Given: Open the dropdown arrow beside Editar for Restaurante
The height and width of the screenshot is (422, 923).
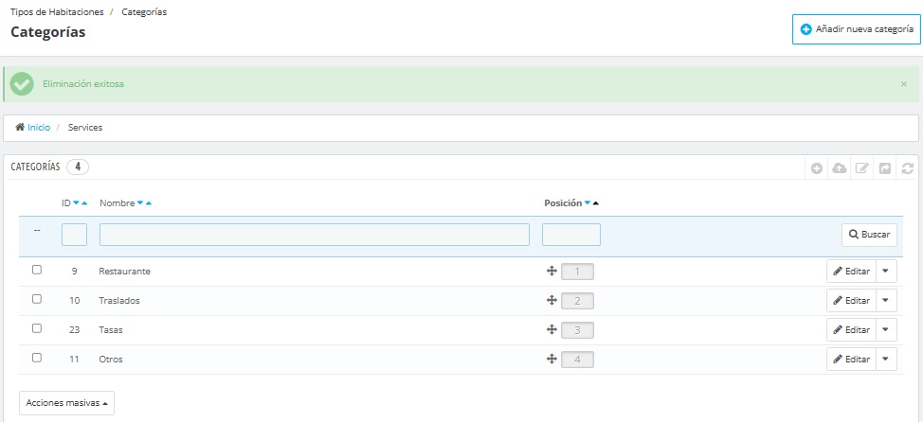Looking at the screenshot, I should (x=886, y=272).
